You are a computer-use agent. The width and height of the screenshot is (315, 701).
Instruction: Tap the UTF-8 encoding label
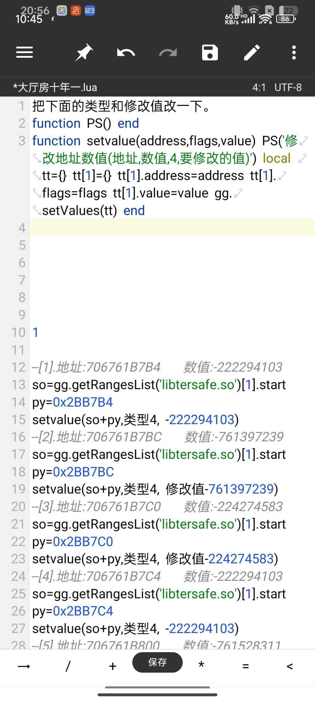(x=288, y=87)
